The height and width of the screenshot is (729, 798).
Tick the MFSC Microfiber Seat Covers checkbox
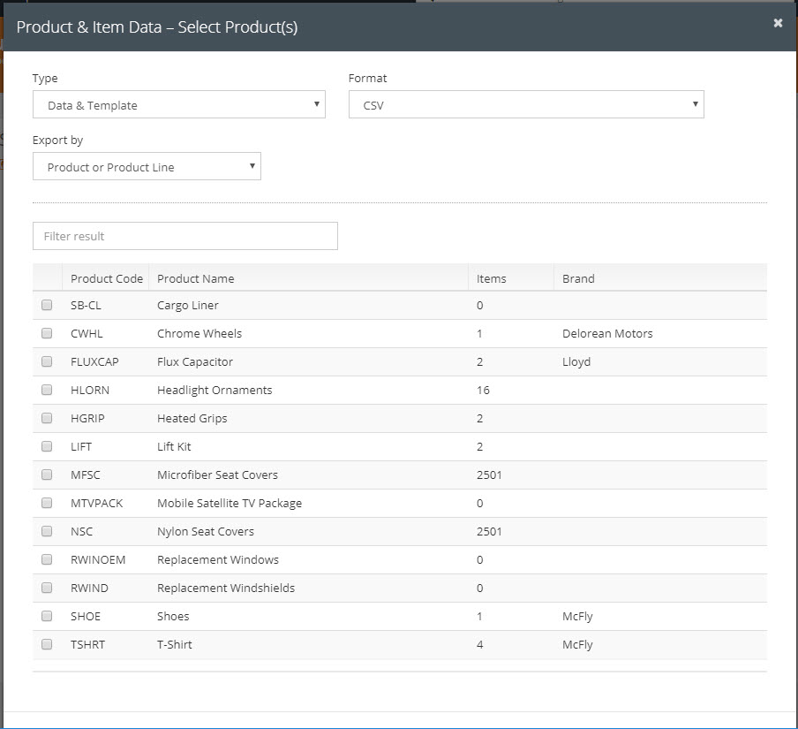tap(47, 475)
